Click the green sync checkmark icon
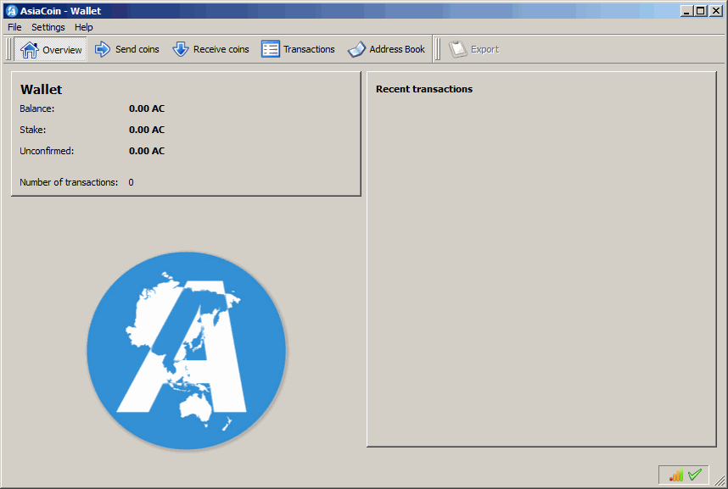Image resolution: width=728 pixels, height=489 pixels. click(x=695, y=475)
